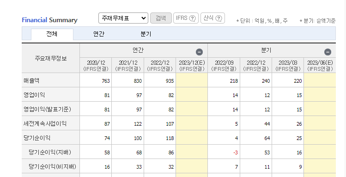Click the 분기: 순액기준 note
Viewport: 346px width, 177px height.
[x=317, y=21]
